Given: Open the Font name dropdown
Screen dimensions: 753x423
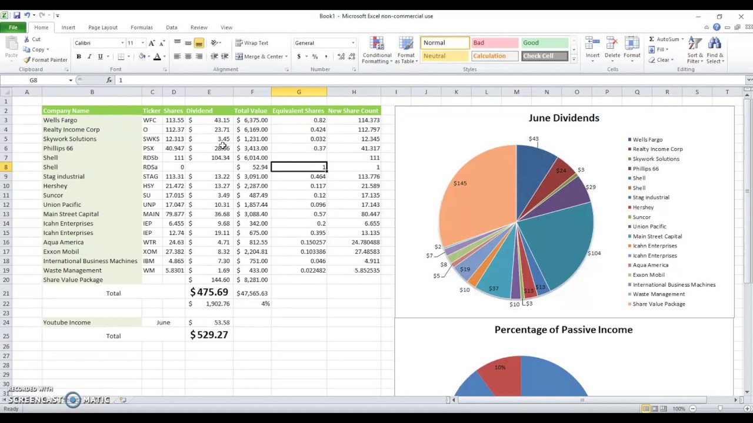Looking at the screenshot, I should [122, 43].
